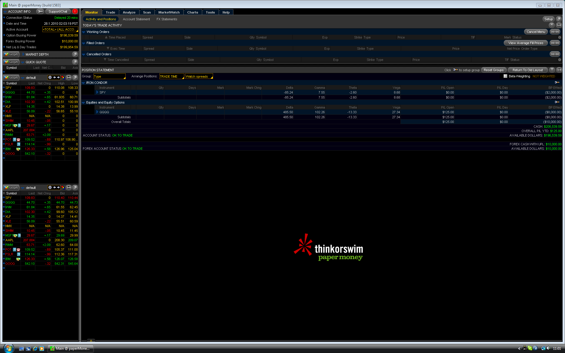Open Gadgets menu beside Market Depth
The width and height of the screenshot is (565, 353).
click(11, 54)
